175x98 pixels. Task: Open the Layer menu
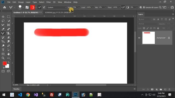pyautogui.click(x=28, y=2)
